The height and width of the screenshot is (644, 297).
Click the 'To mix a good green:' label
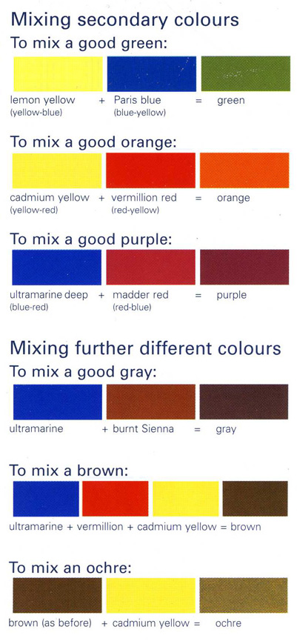pos(89,44)
